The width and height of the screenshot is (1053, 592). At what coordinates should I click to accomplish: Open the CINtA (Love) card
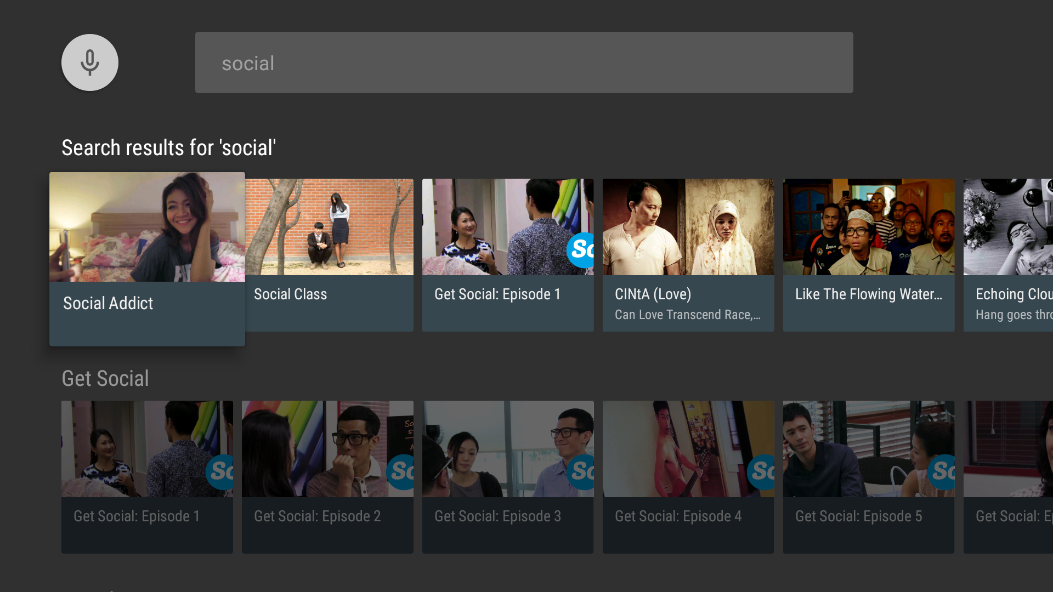tap(688, 255)
